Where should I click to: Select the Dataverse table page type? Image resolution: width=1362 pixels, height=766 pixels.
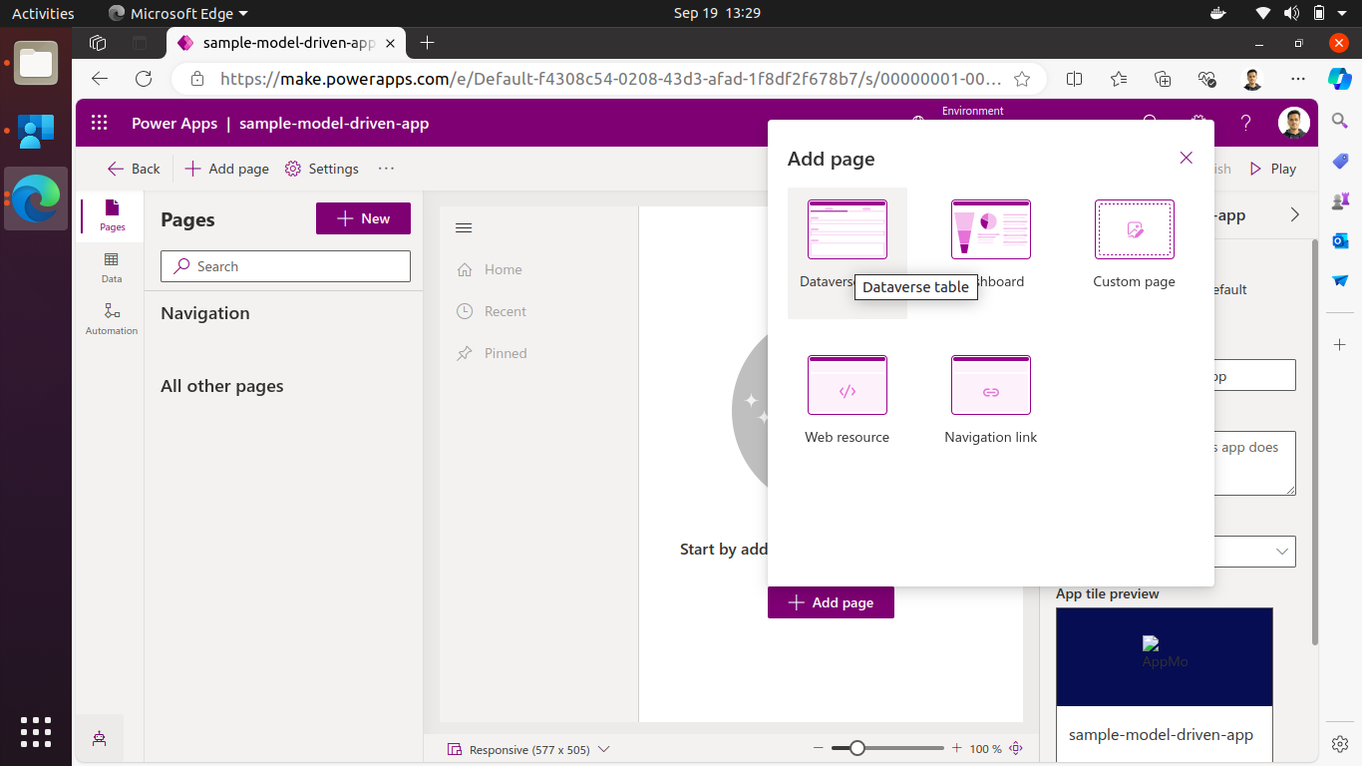point(847,229)
